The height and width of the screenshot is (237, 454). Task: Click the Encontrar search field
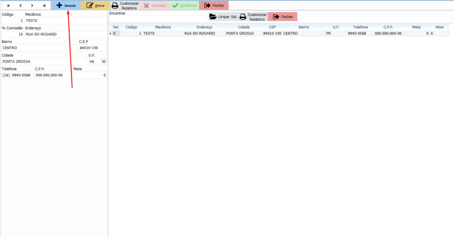tap(158, 19)
